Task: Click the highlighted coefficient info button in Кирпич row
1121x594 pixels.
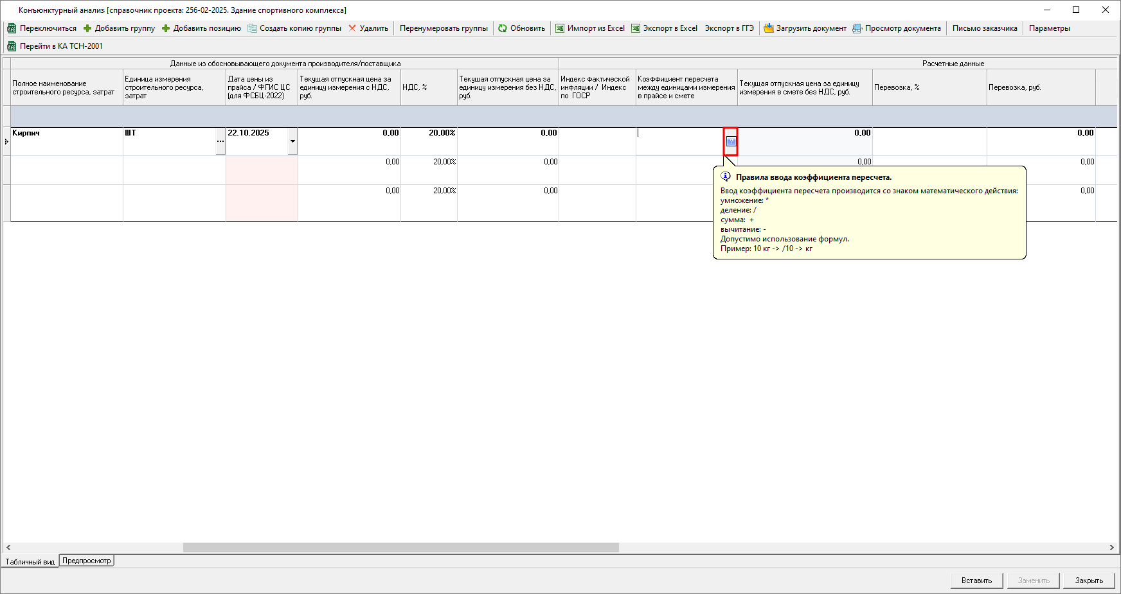Action: point(731,141)
